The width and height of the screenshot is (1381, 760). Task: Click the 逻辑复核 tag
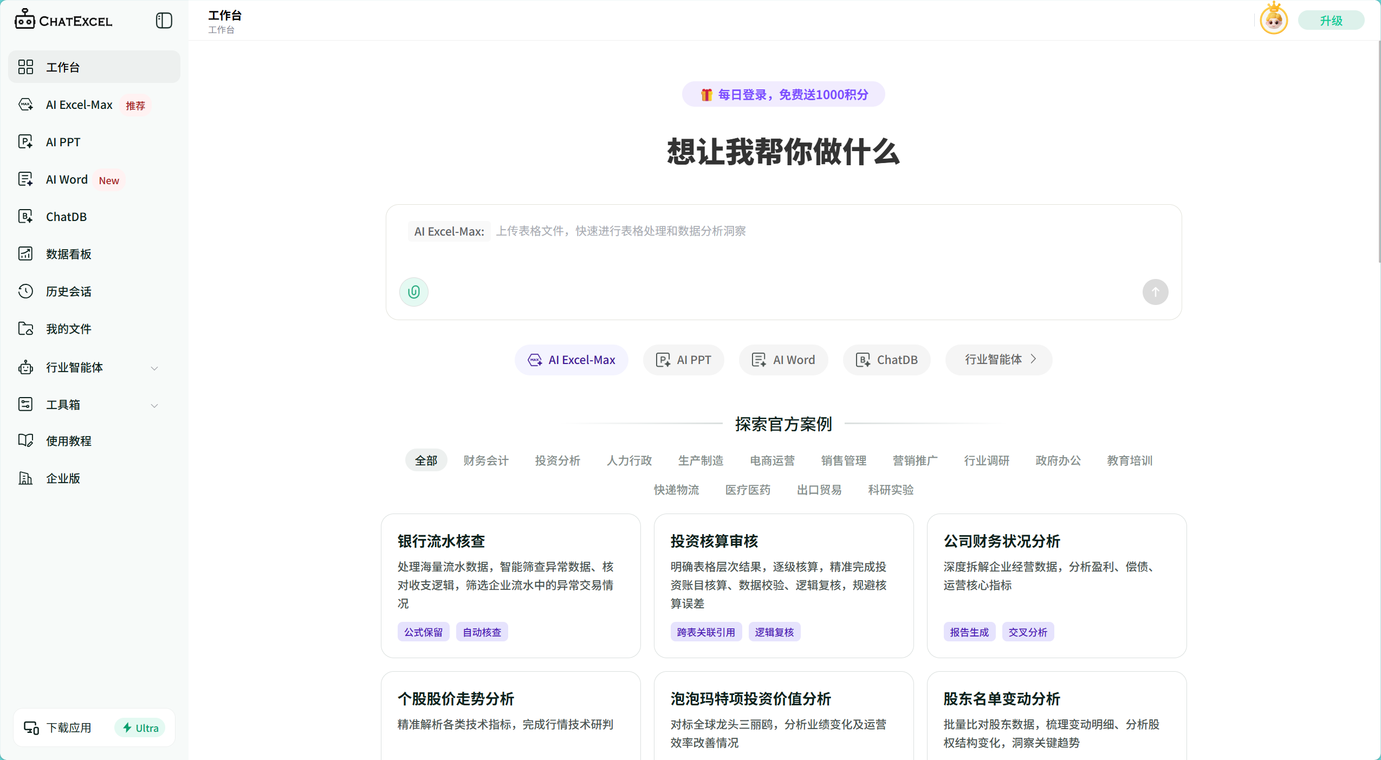(x=774, y=632)
